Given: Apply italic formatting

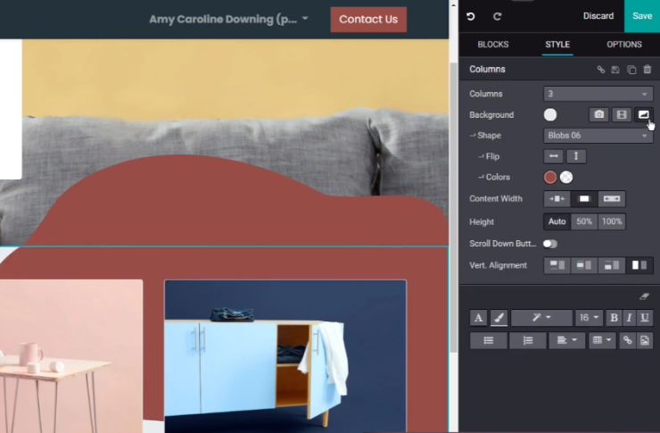Looking at the screenshot, I should pyautogui.click(x=630, y=318).
